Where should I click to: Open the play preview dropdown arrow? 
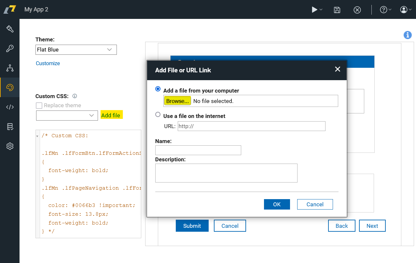click(x=321, y=10)
